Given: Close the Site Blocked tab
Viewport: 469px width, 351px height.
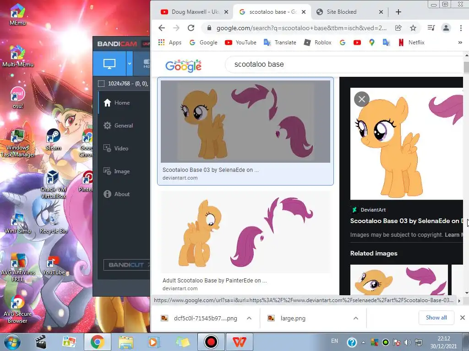Looking at the screenshot, I should point(381,12).
